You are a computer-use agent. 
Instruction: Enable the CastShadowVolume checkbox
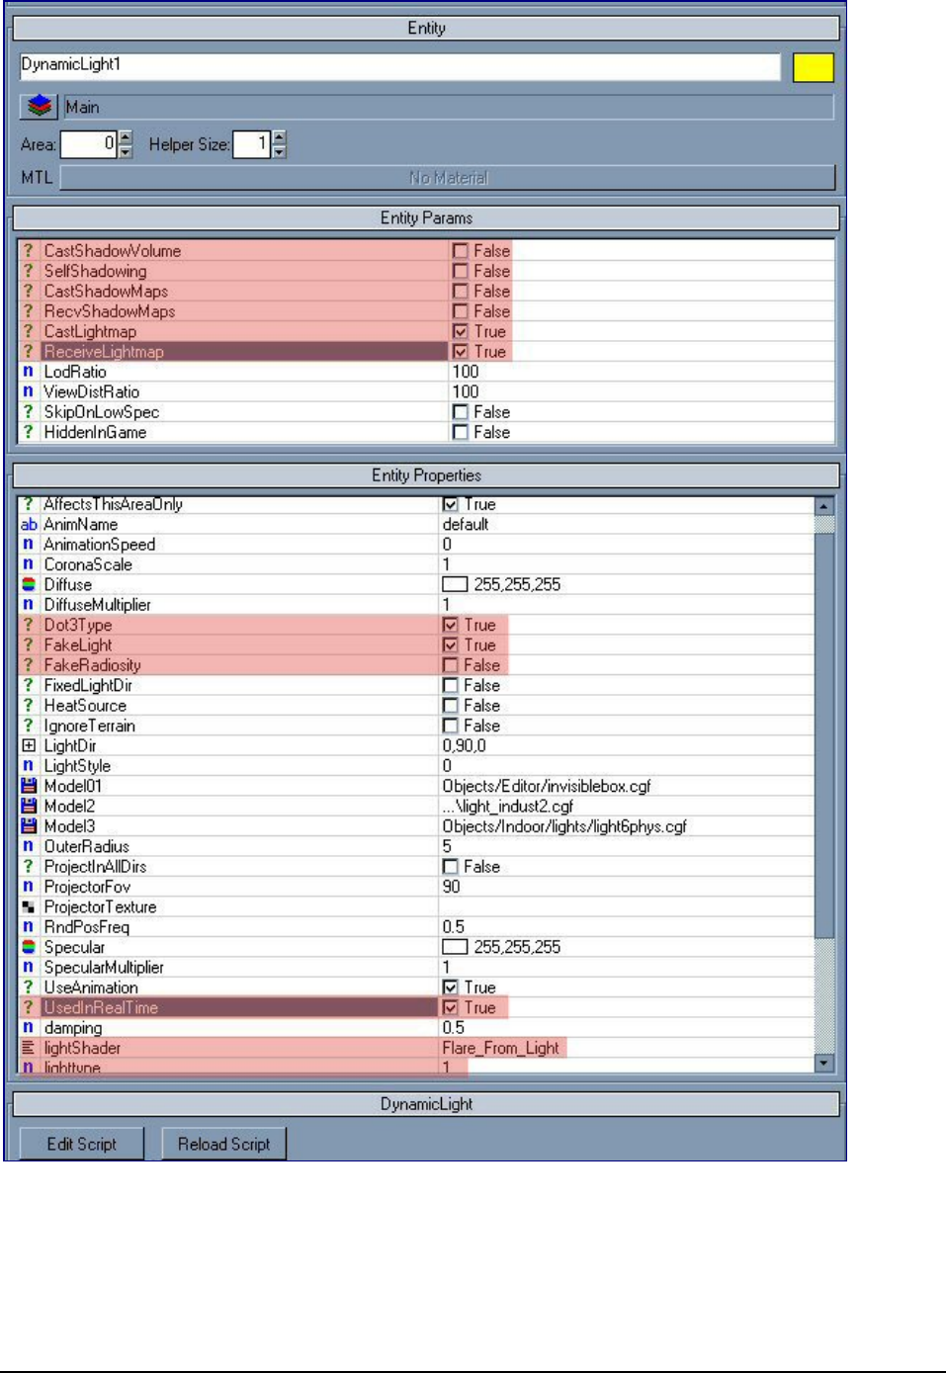coord(460,251)
